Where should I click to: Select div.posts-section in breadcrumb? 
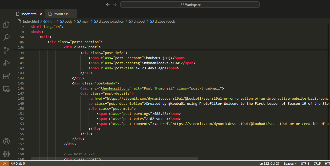(x=111, y=21)
